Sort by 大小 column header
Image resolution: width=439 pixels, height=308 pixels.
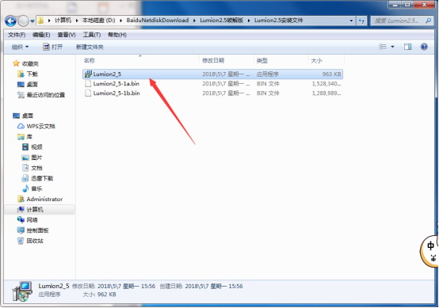coord(316,60)
